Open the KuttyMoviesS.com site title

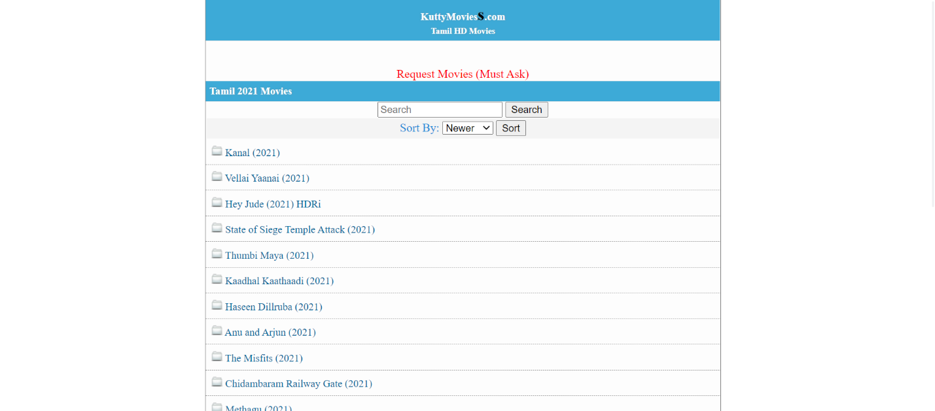[463, 16]
